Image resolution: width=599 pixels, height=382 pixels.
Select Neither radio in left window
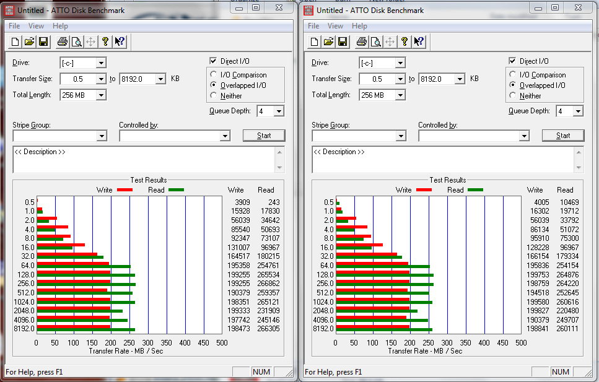click(214, 95)
